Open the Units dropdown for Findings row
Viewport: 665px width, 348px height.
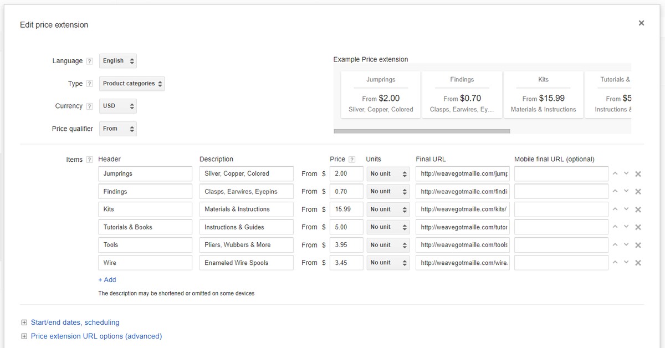388,192
